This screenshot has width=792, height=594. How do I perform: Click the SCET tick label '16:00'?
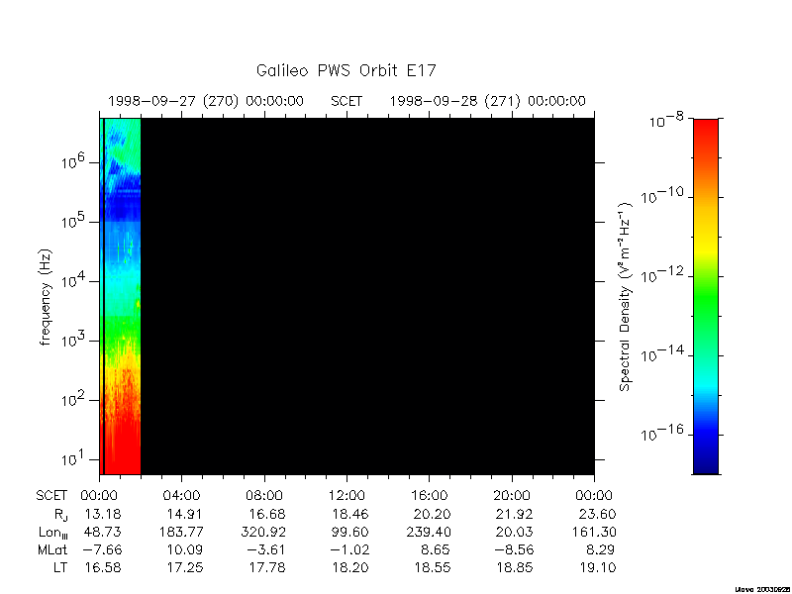[x=429, y=496]
